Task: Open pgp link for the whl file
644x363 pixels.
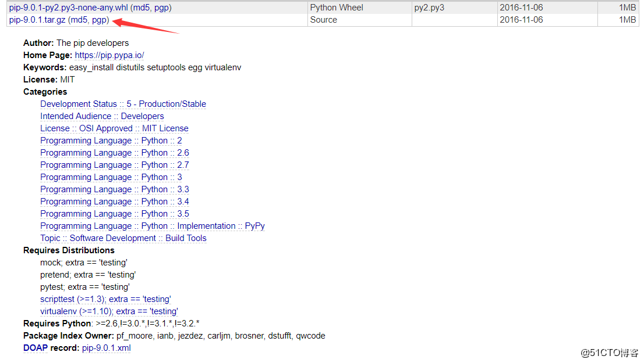Action: click(161, 8)
